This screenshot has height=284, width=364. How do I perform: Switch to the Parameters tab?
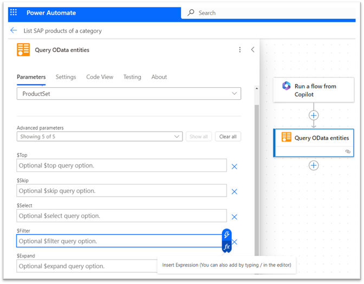[x=31, y=77]
